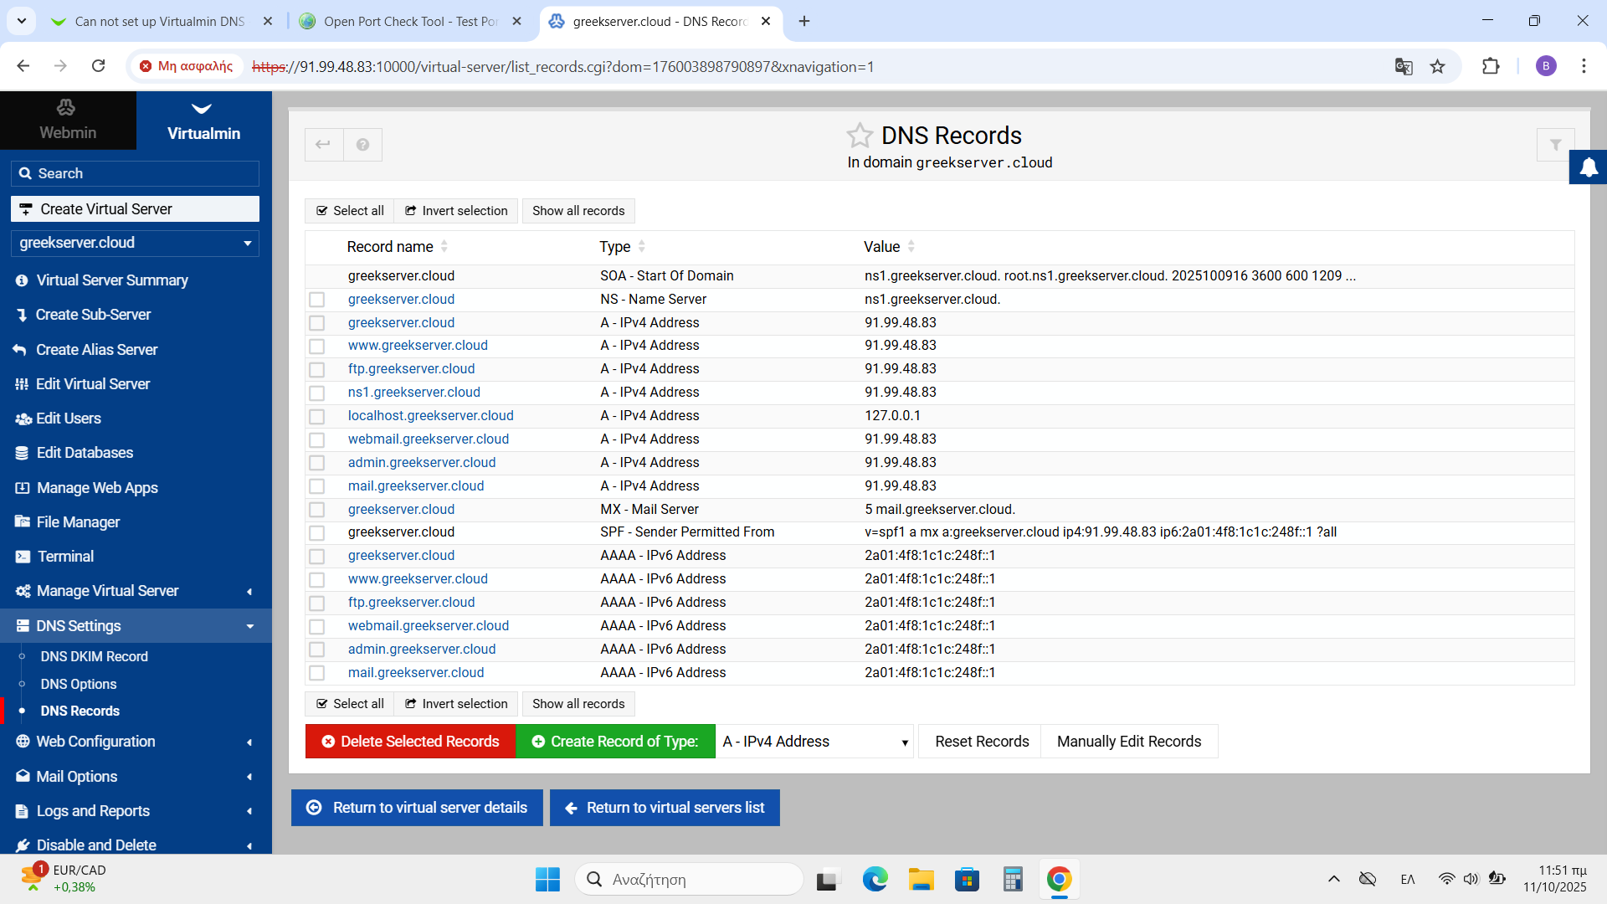The width and height of the screenshot is (1607, 904).
Task: Tick checkbox for MX Mail Server record
Action: 316,510
